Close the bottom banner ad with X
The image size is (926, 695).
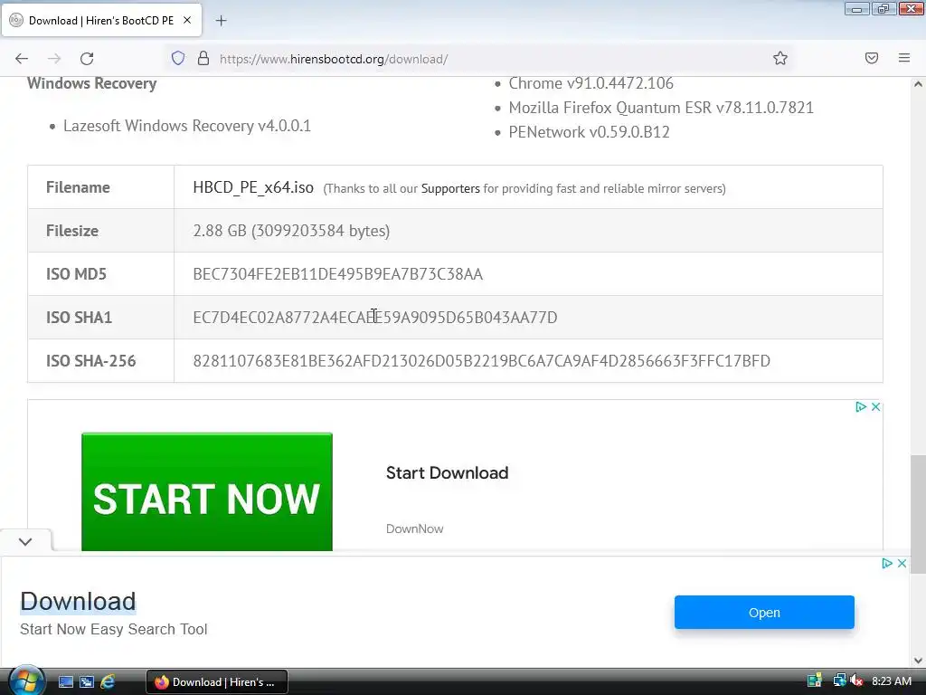pyautogui.click(x=902, y=563)
